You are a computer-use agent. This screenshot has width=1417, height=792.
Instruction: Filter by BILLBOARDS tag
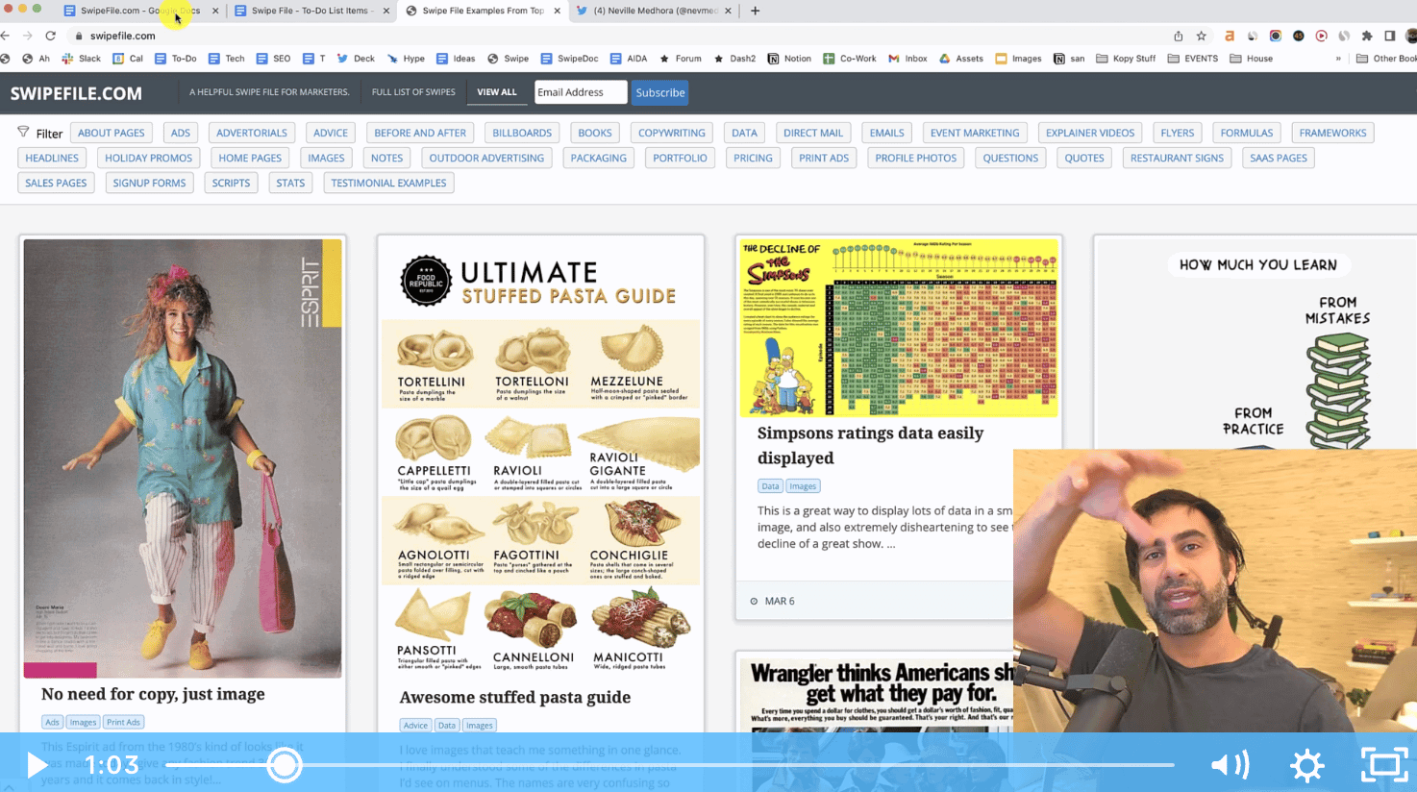coord(522,133)
